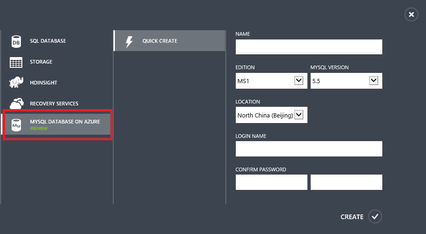This screenshot has width=426, height=234.
Task: Open the Edition dropdown showing MS1
Action: (272, 81)
